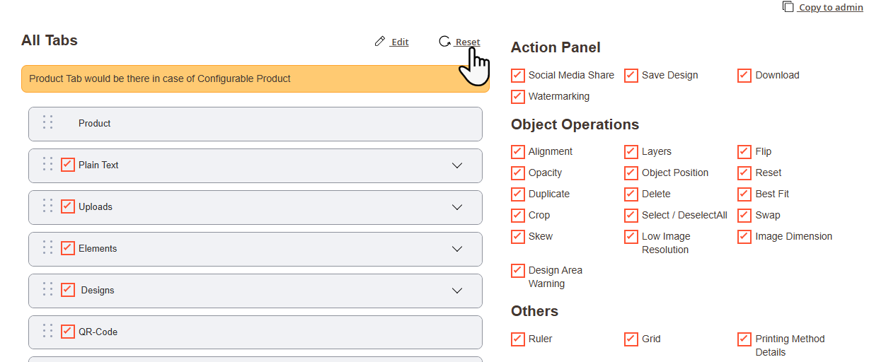Screen dimensions: 886x362
Task: Open the Designs tab dropdown arrow
Action: pos(457,291)
